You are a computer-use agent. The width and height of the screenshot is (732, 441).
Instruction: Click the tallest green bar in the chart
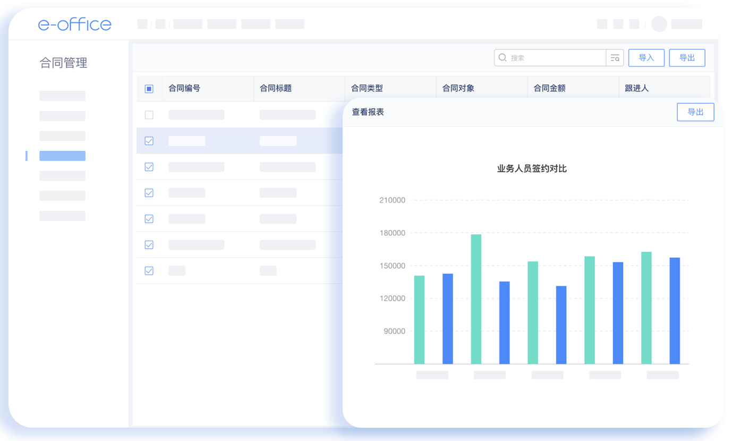tap(476, 299)
